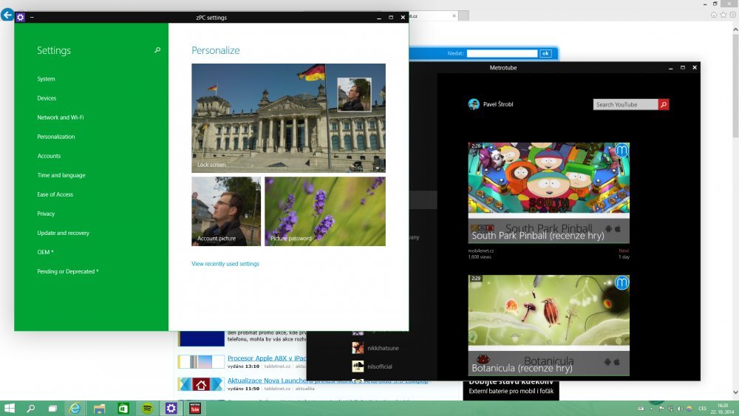This screenshot has height=416, width=739.
Task: Open Action Center flag icon in tray
Action: (661, 409)
